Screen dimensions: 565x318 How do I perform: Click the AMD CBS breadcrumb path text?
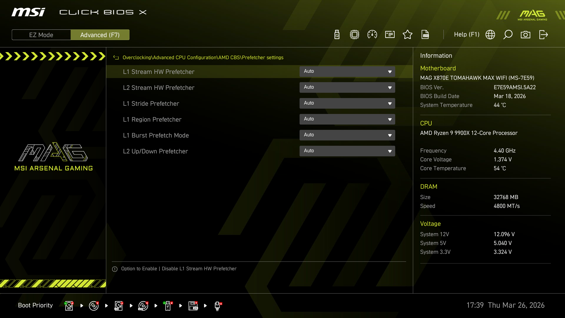click(228, 57)
